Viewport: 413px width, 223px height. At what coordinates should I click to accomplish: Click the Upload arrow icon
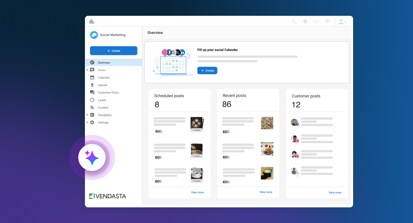pyautogui.click(x=92, y=85)
